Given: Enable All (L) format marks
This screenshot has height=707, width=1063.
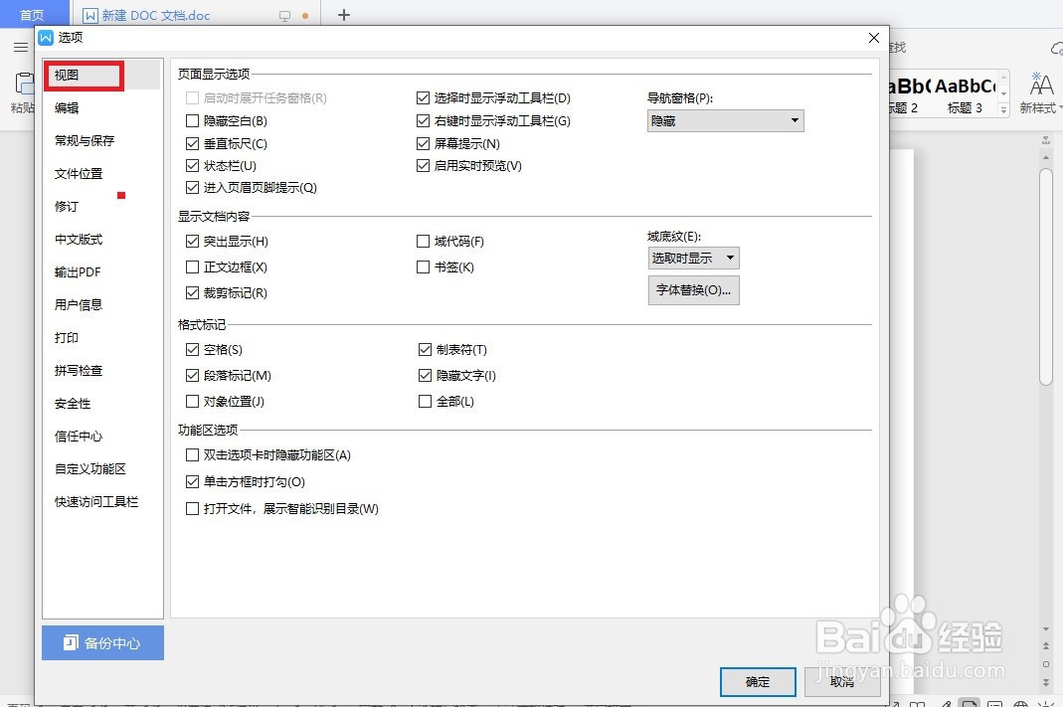Looking at the screenshot, I should pos(425,402).
